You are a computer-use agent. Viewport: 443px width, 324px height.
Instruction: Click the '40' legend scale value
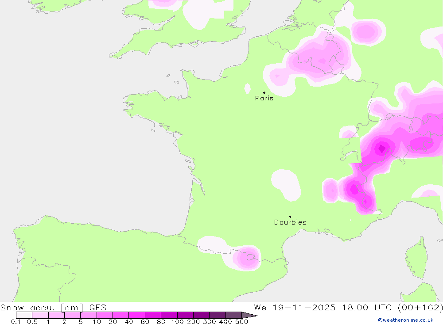pos(129,322)
